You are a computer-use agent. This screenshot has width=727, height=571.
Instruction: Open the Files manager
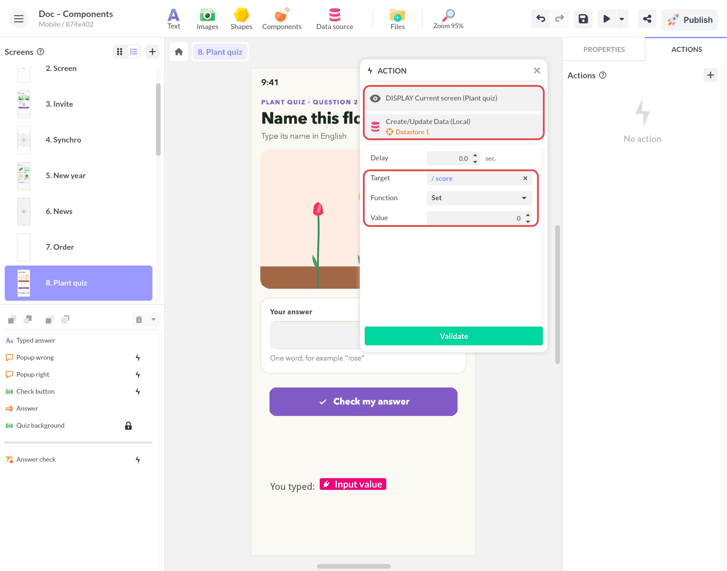point(398,19)
